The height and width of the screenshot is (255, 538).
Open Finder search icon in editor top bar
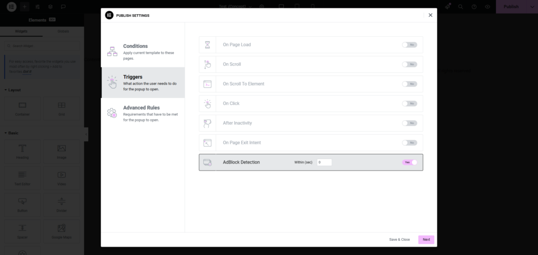tap(460, 6)
